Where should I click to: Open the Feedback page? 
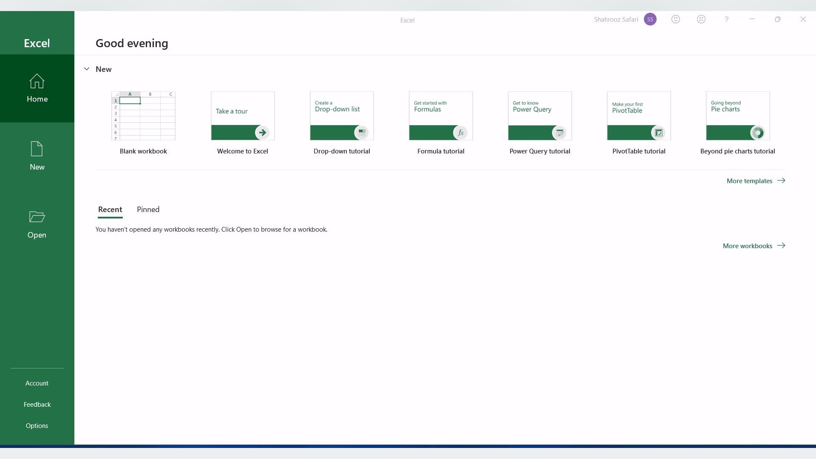(37, 405)
